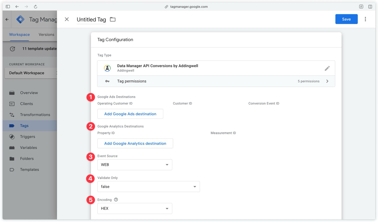Viewport: 378px width, 222px height.
Task: Click the Folders sidebar icon
Action: coord(12,159)
